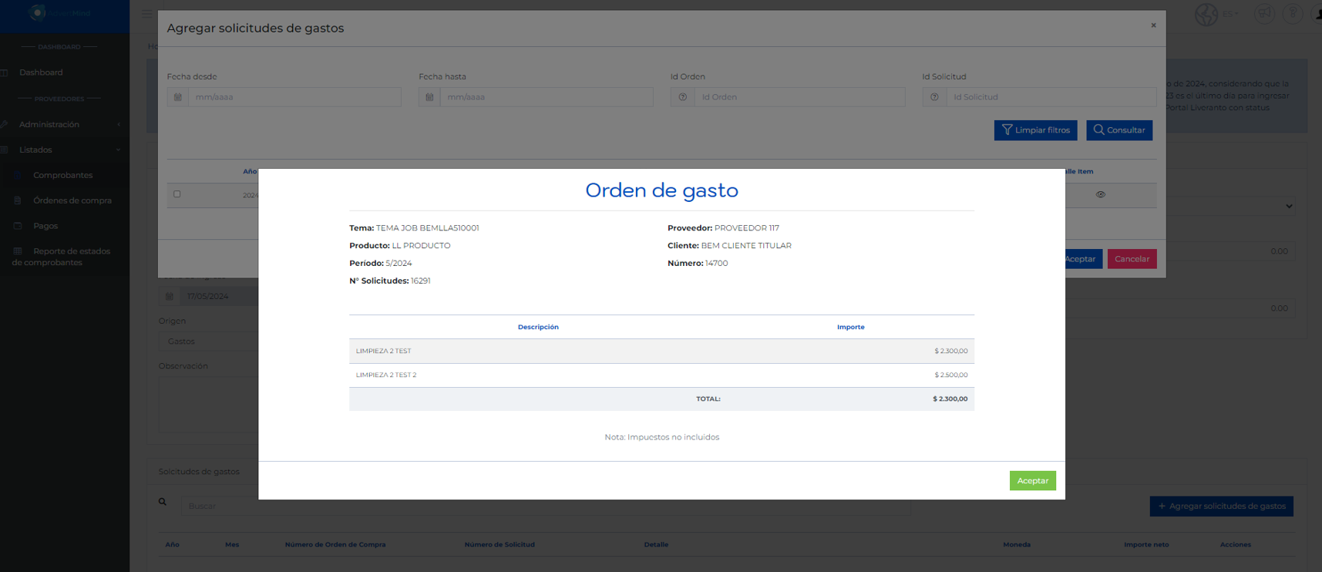Click Aceptar in Orden de gasto dialog
The height and width of the screenshot is (572, 1322).
pos(1032,480)
